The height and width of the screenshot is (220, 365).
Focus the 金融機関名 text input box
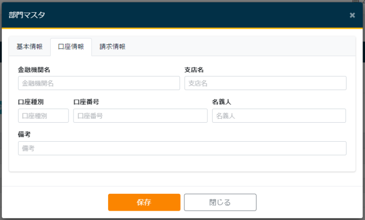[99, 83]
